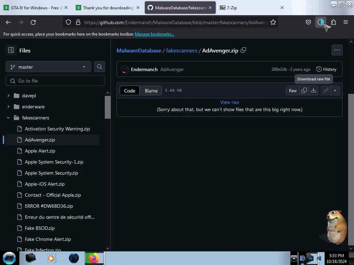This screenshot has height=265, width=354.
Task: Open Apple-iOS Alert.zip
Action: pyautogui.click(x=45, y=184)
